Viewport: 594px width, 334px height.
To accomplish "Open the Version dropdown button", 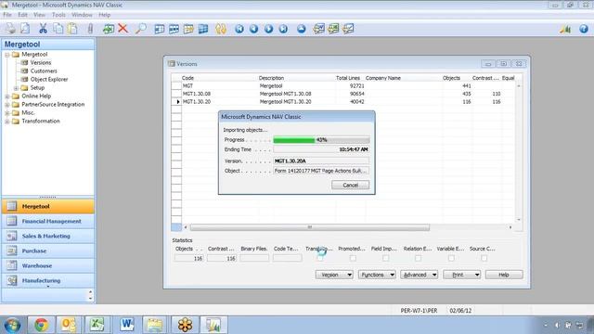I will [334, 275].
